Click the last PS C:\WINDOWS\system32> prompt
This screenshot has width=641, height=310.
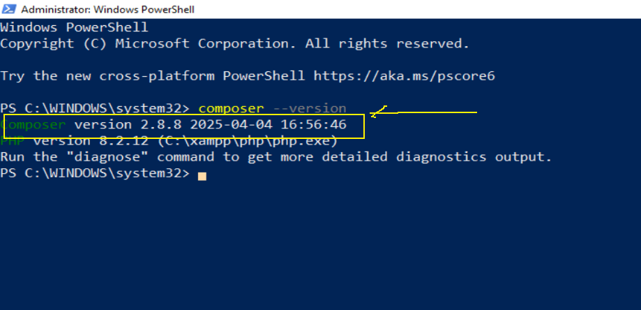pyautogui.click(x=95, y=173)
